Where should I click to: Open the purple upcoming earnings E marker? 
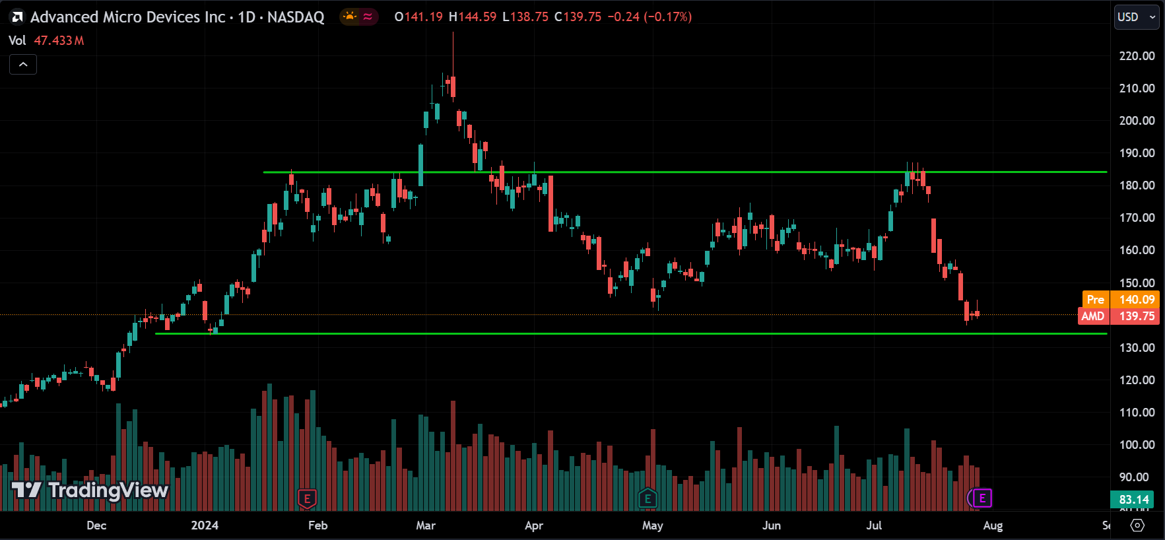click(x=982, y=498)
